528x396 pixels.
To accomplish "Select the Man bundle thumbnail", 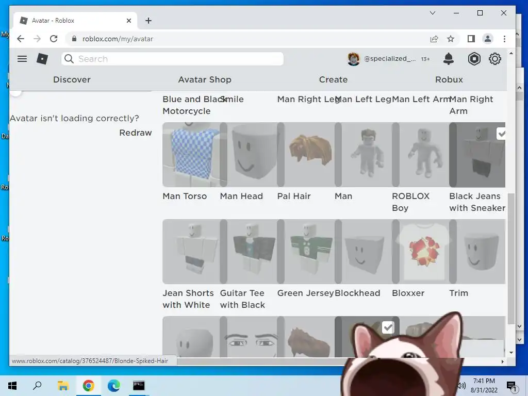I will (364, 155).
